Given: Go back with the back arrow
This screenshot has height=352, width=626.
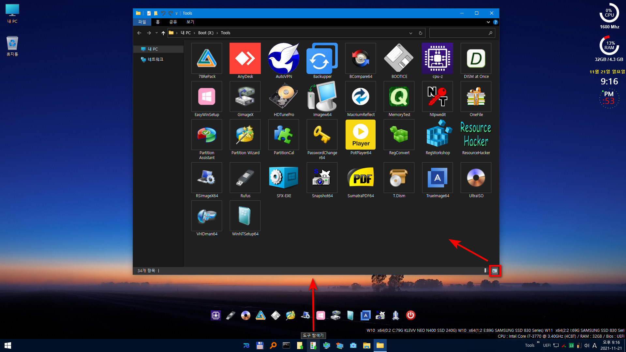Looking at the screenshot, I should click(x=139, y=33).
